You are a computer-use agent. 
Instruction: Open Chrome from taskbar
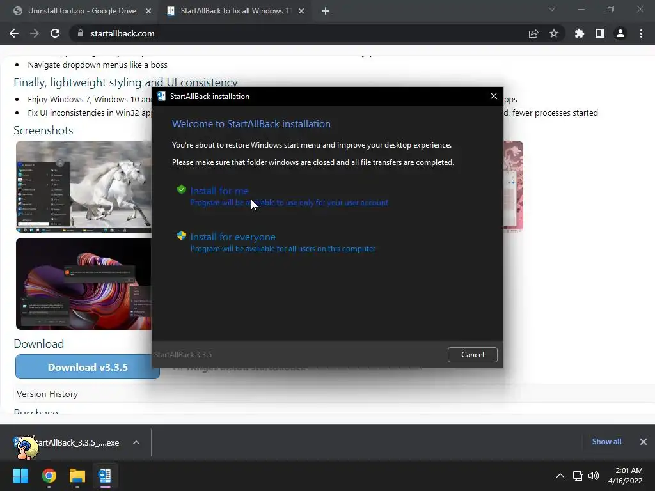[49, 476]
